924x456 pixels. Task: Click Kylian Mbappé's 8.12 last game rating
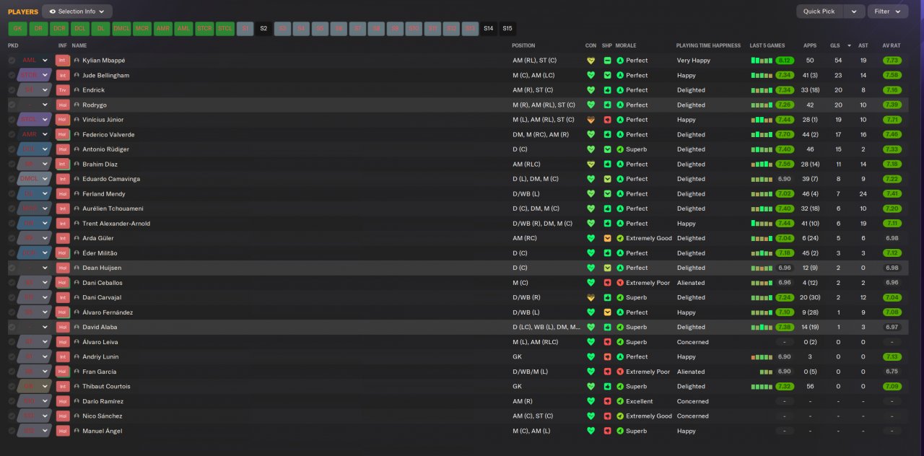pyautogui.click(x=785, y=61)
